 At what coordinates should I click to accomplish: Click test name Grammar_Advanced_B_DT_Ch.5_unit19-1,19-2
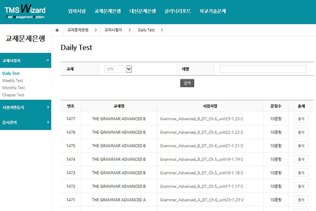201,159
